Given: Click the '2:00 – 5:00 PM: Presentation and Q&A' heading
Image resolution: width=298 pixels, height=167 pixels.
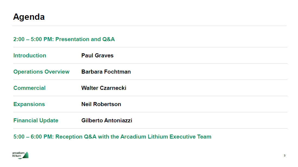Looking at the screenshot, I should point(64,39).
